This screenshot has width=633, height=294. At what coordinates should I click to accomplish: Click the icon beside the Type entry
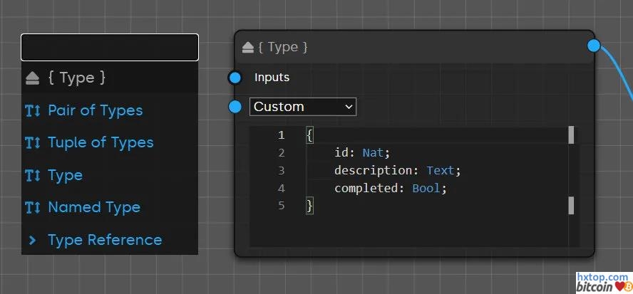click(x=33, y=175)
